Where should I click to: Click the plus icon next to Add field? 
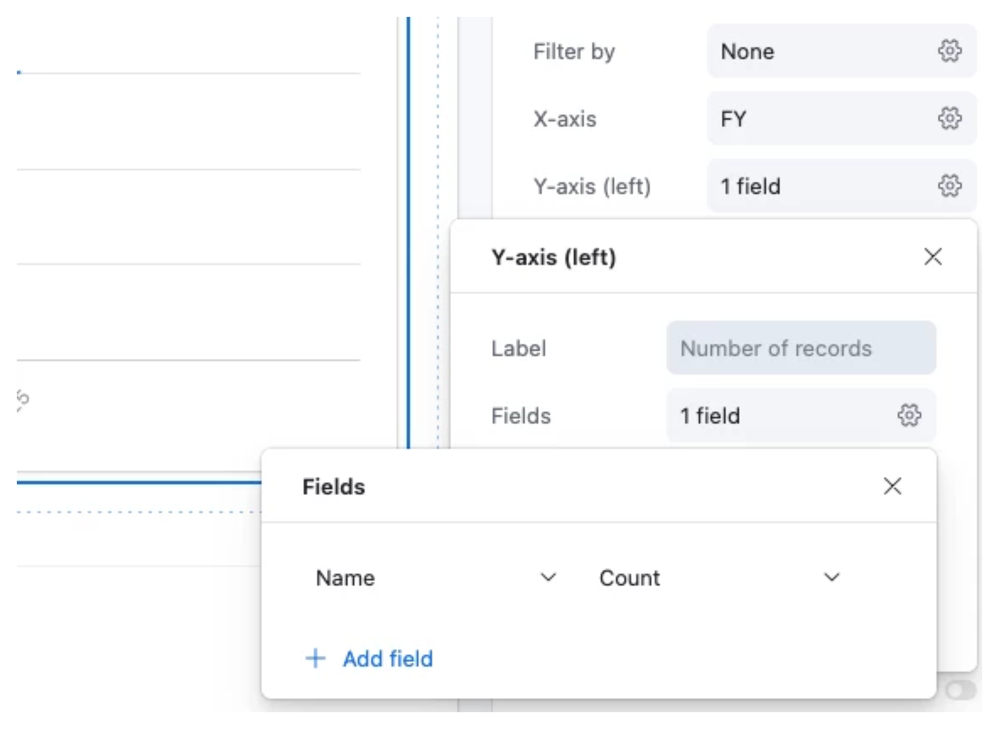[315, 659]
